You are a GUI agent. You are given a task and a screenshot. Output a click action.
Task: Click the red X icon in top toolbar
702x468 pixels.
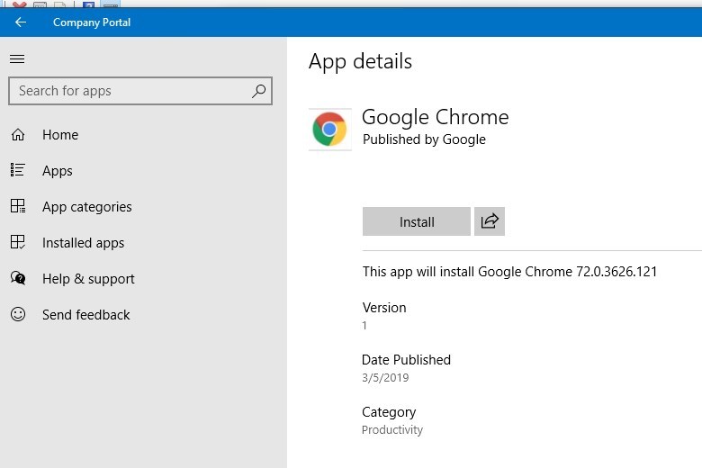(x=19, y=4)
